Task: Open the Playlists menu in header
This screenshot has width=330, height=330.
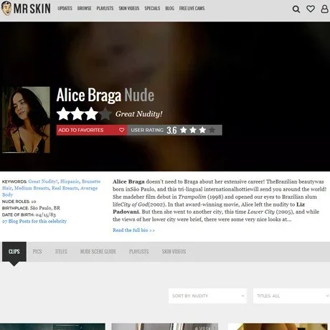Action: click(105, 9)
